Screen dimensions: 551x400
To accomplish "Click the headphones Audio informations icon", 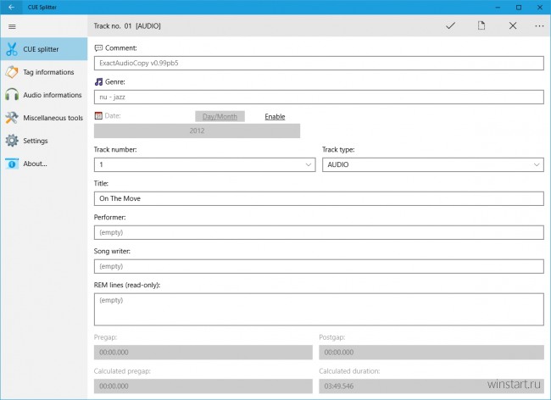I will point(12,95).
